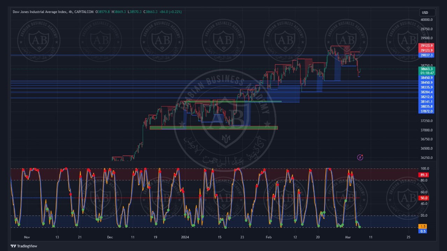Click the purple lightning bolt icon
The height and width of the screenshot is (251, 447).
pyautogui.click(x=360, y=158)
